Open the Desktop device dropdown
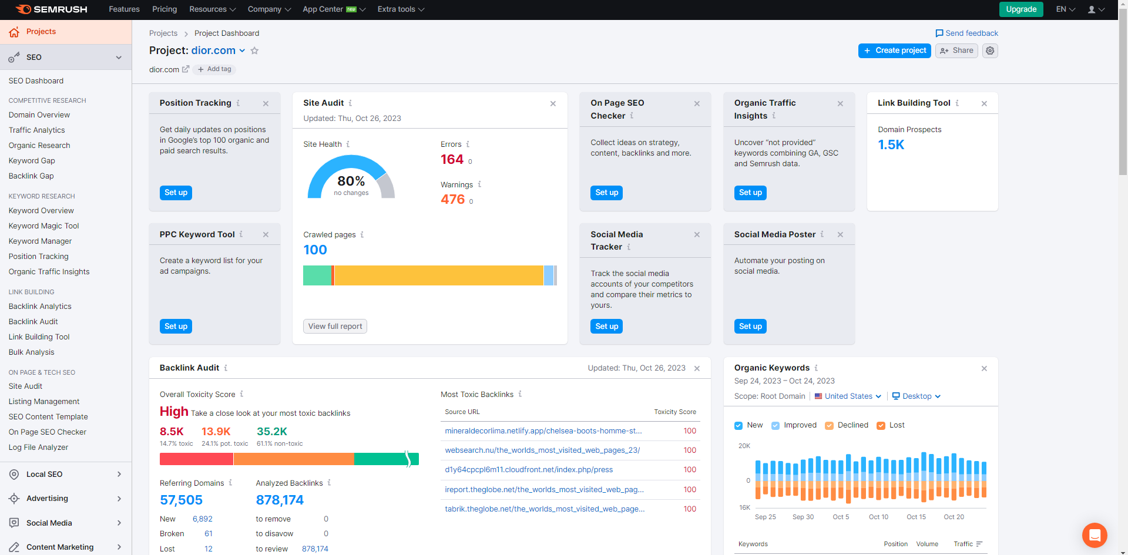 916,396
